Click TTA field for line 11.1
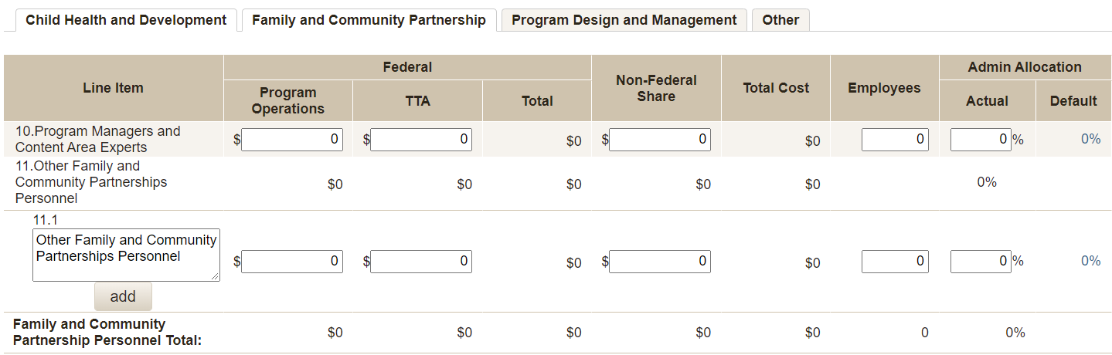Screen dimensions: 1112x355 tap(421, 262)
